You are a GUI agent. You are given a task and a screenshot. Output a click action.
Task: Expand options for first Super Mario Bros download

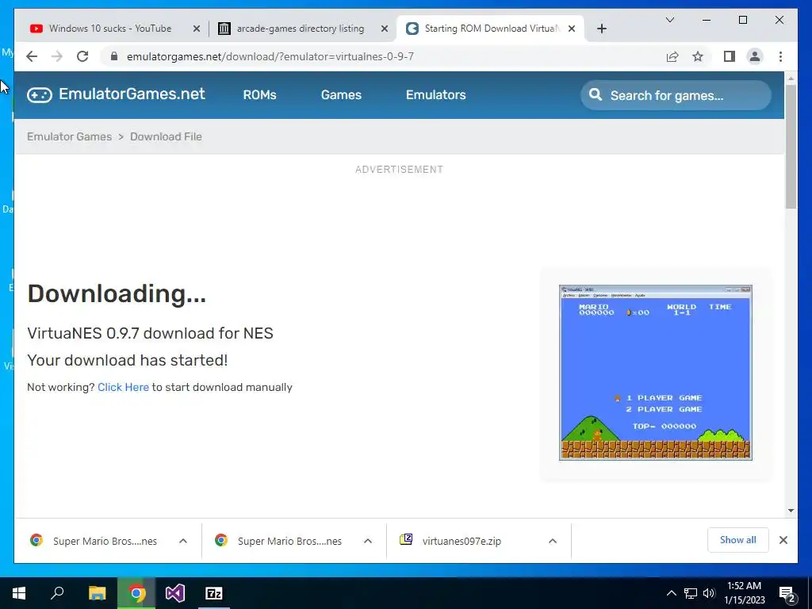[x=183, y=541]
